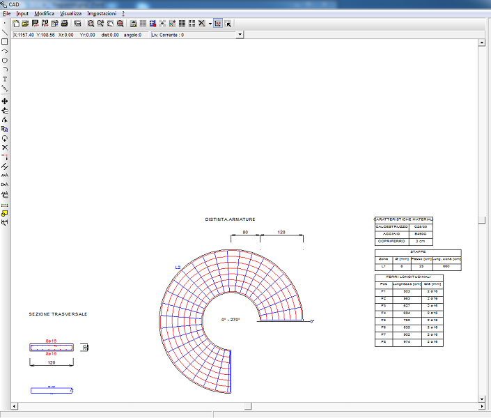Image resolution: width=491 pixels, height=418 pixels.
Task: Click the zoom extents crosshair magnifier
Action: click(120, 24)
